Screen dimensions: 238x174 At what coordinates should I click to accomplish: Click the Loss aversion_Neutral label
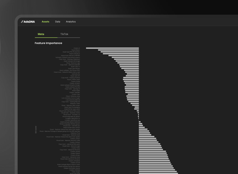[x=73, y=100]
